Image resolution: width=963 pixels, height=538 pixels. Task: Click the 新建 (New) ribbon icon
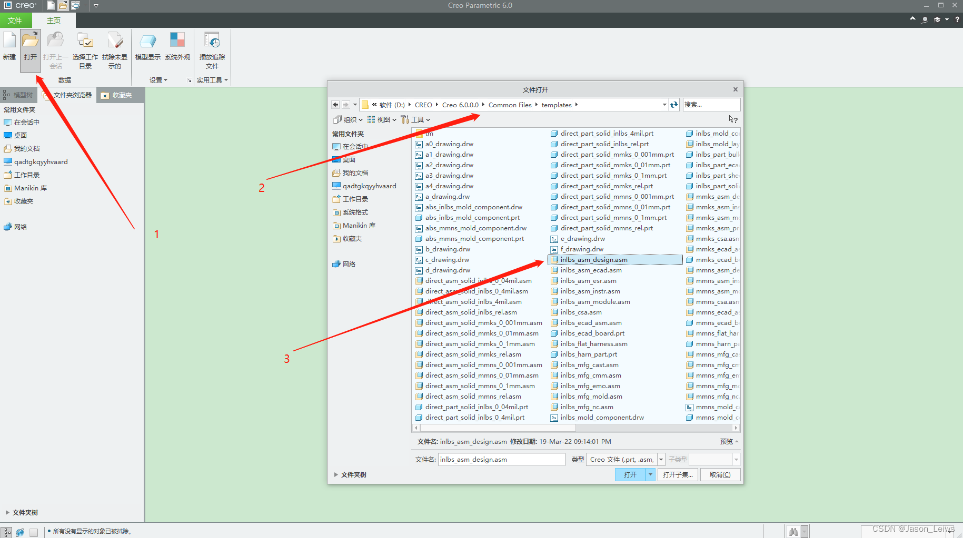click(9, 47)
